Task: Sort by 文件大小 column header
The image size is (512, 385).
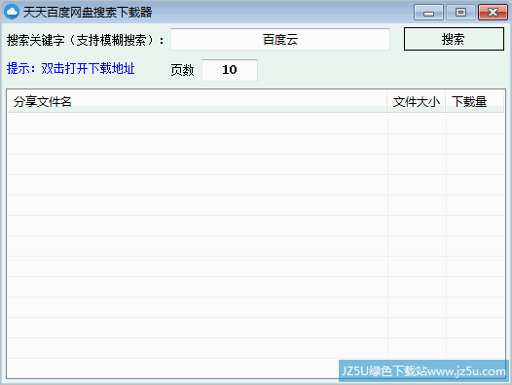Action: [x=417, y=102]
